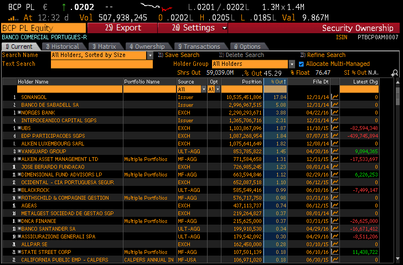Open history chart icon for BANCO SANTANDER row
Viewport: 403px width, 265px height.
[x=334, y=228]
